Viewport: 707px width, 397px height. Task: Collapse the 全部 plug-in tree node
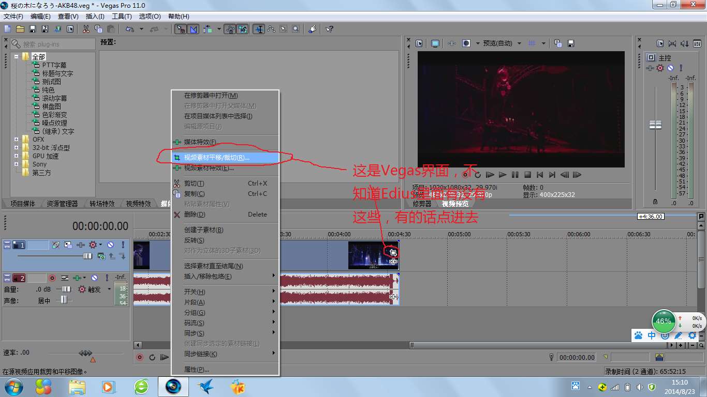16,56
